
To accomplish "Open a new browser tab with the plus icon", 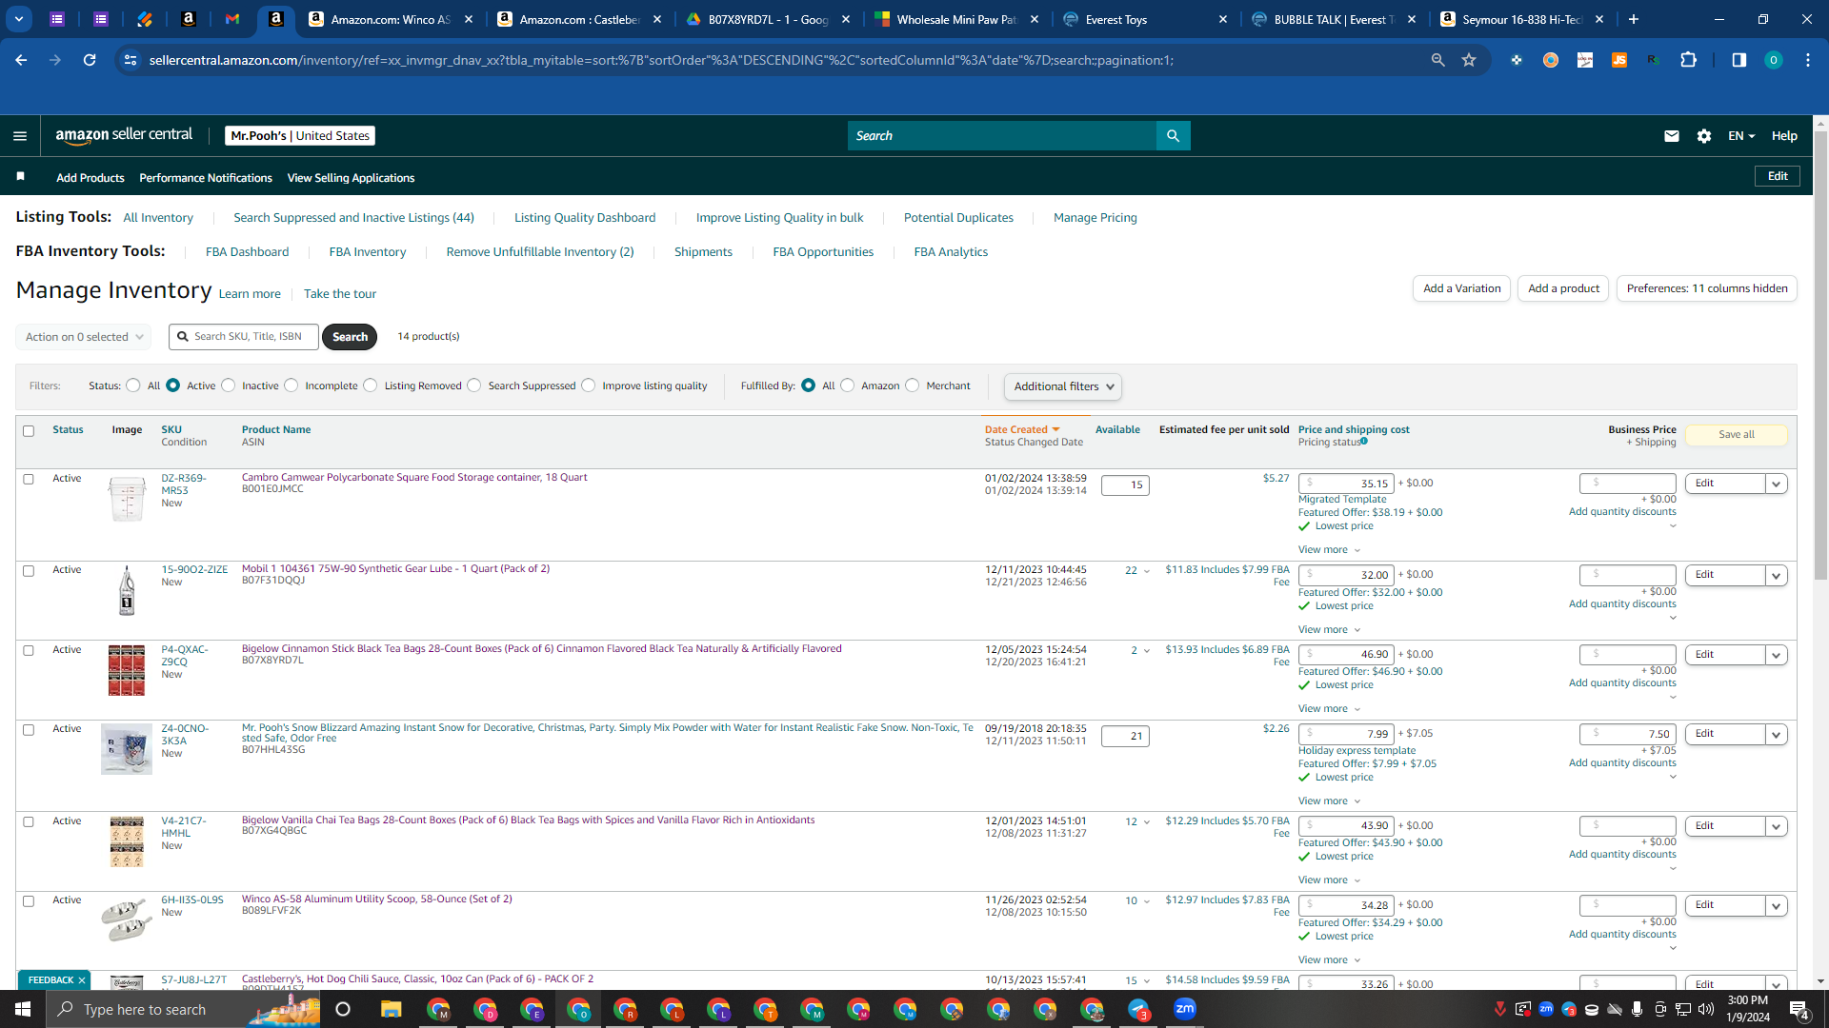I will coord(1634,19).
